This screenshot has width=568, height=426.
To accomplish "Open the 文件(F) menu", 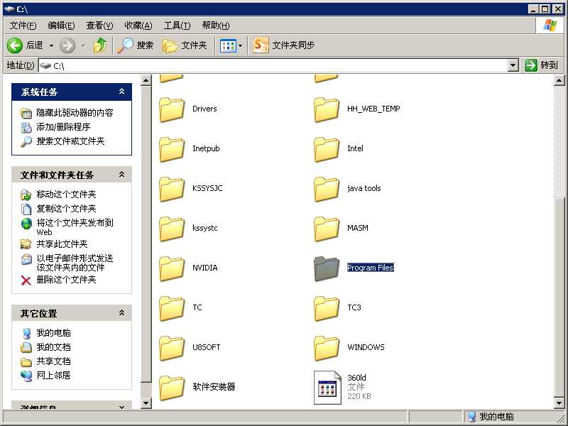I will [23, 26].
